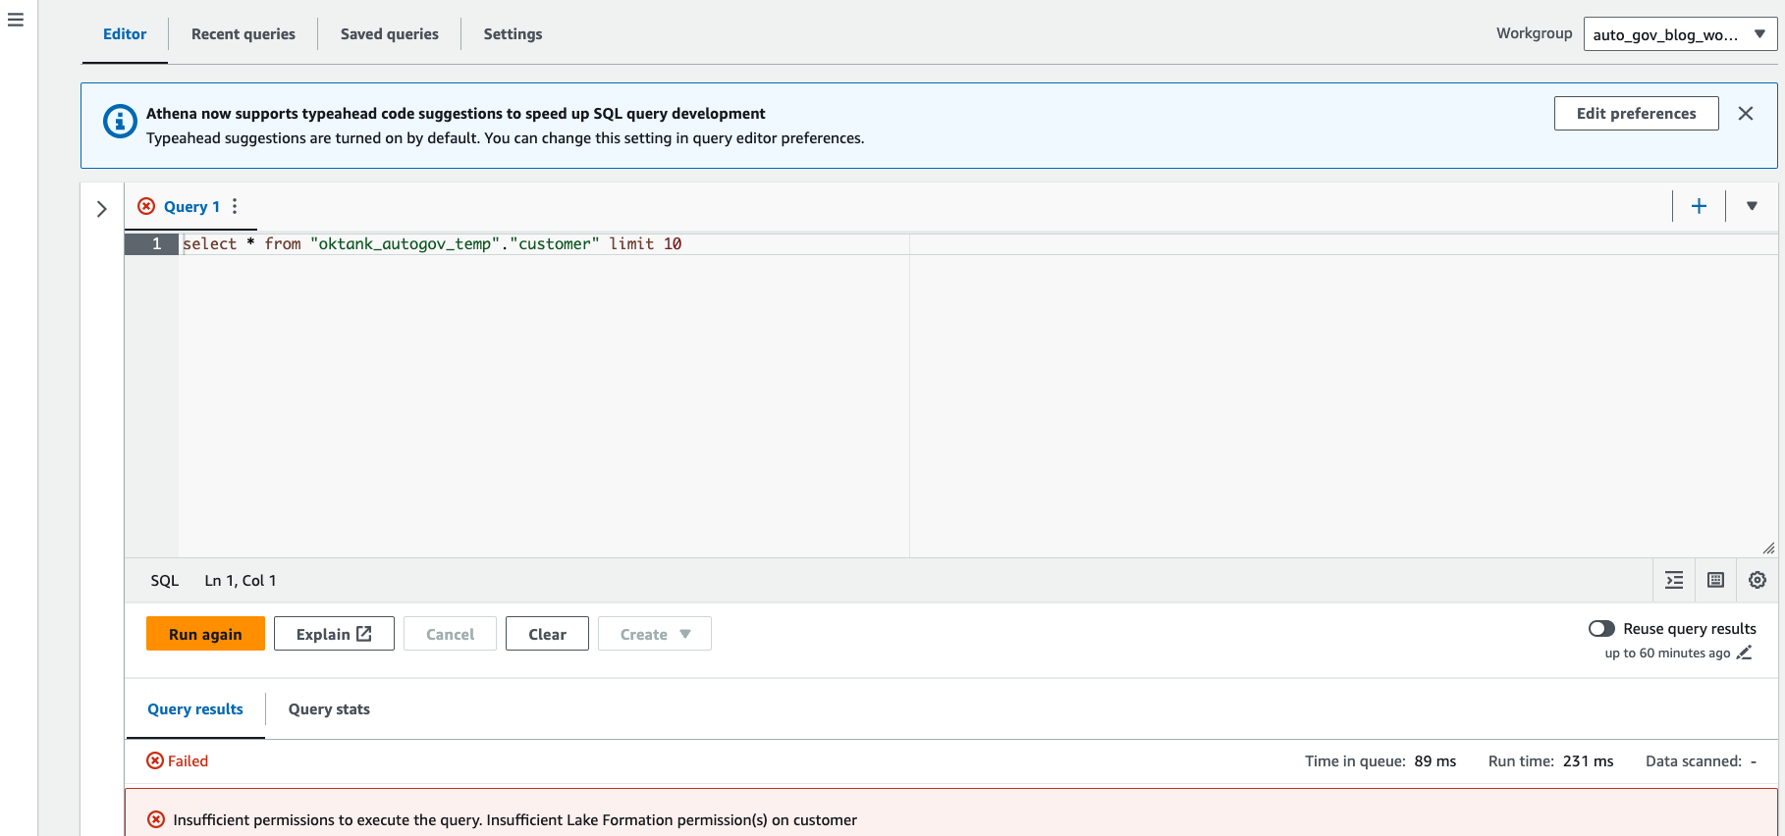Viewport: 1785px width, 836px height.
Task: Click the Run again button
Action: 205,634
